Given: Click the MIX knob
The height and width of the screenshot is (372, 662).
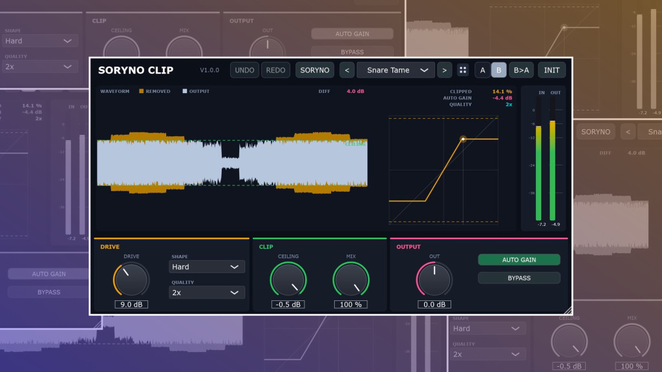Looking at the screenshot, I should (351, 279).
